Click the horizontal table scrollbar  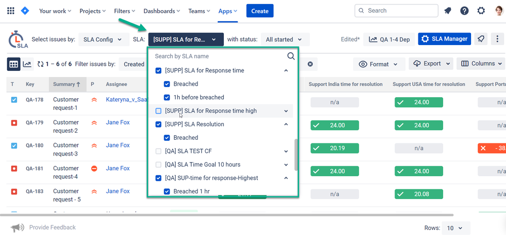[x=227, y=215]
